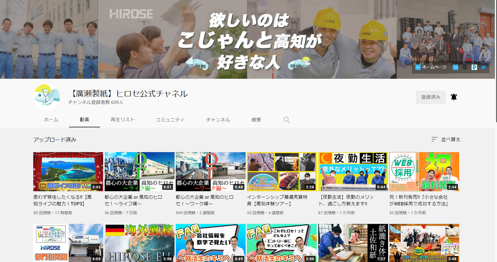Viewport: 497px width, 262px height.
Task: Open the 土佐和紙 紙漉き体験 thumbnail
Action: (x=353, y=243)
